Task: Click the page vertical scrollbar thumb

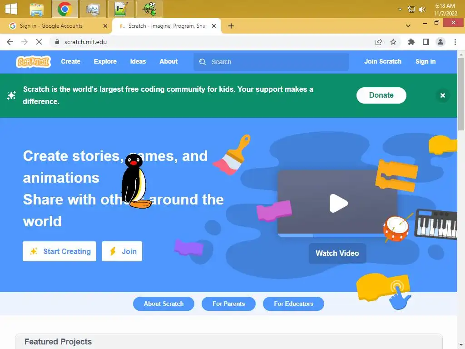Action: tap(461, 94)
